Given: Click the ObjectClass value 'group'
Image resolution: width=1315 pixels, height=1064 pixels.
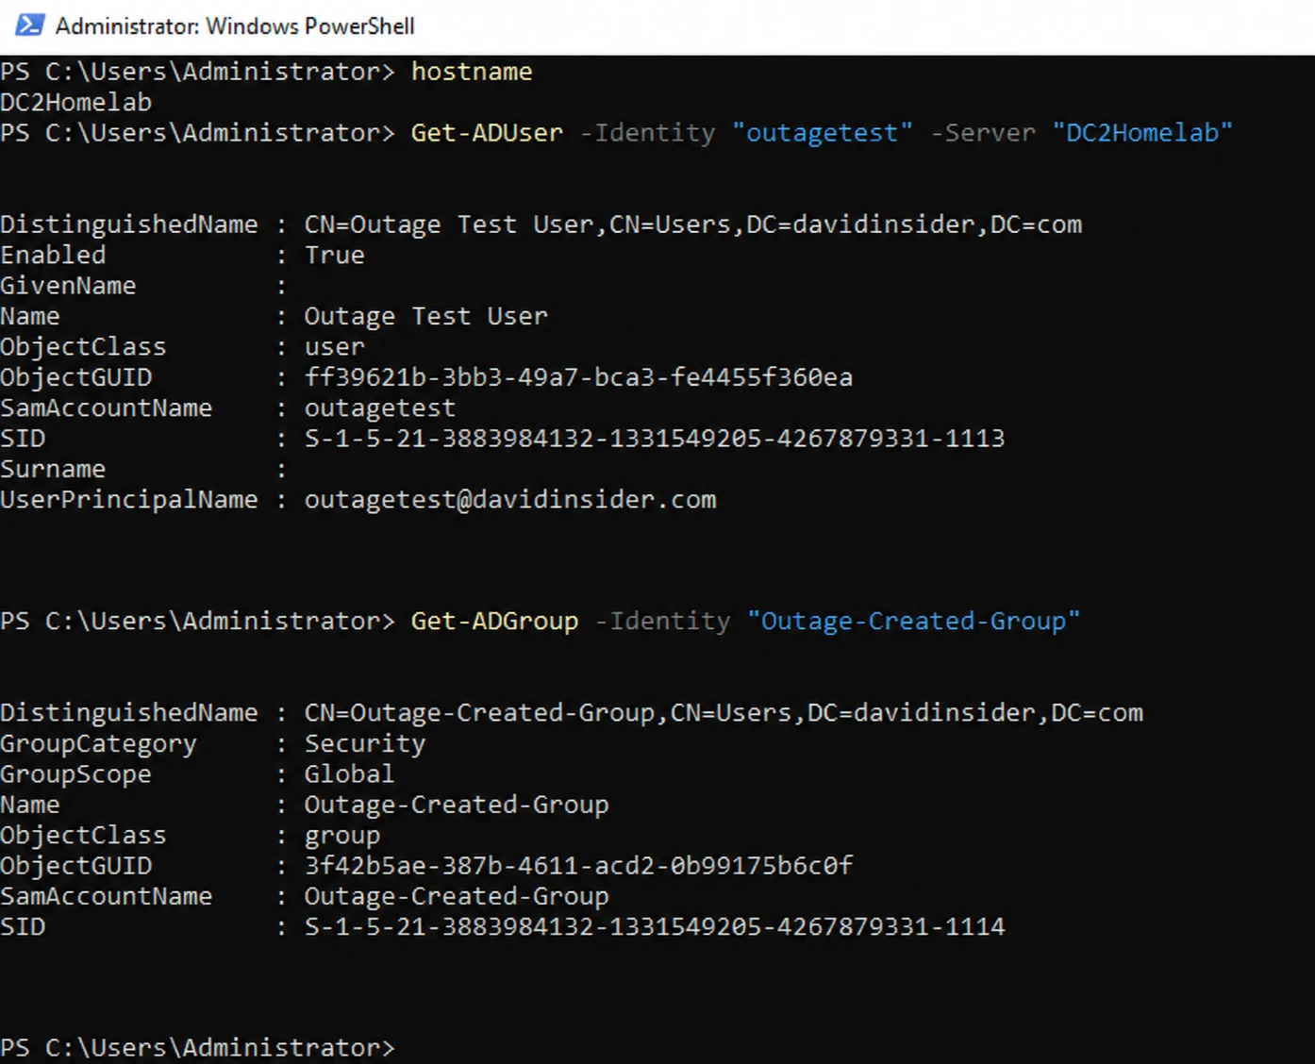Looking at the screenshot, I should pyautogui.click(x=341, y=836).
